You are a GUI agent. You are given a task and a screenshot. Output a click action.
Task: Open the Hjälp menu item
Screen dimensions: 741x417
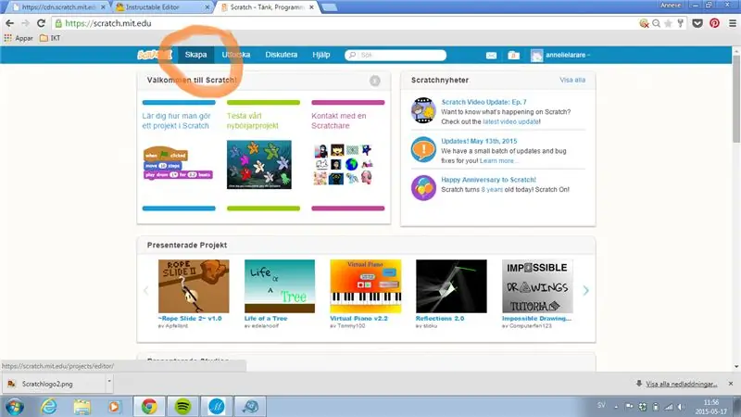(320, 55)
